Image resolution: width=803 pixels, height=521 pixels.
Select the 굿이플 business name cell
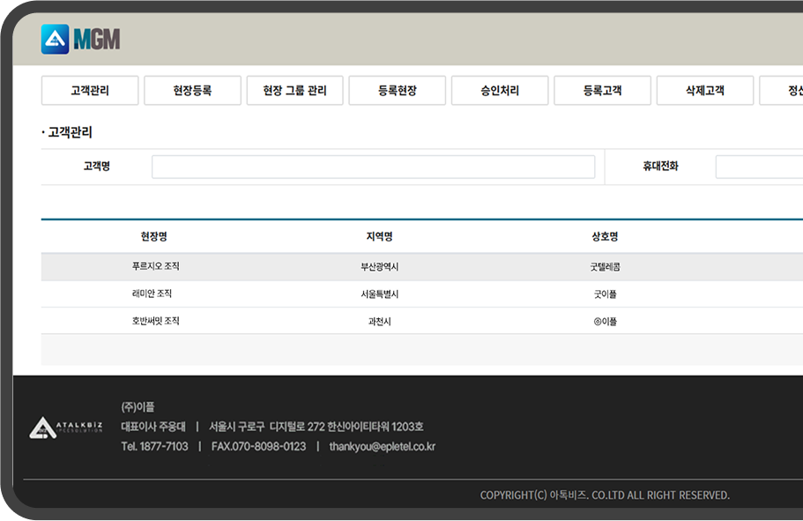pos(605,294)
